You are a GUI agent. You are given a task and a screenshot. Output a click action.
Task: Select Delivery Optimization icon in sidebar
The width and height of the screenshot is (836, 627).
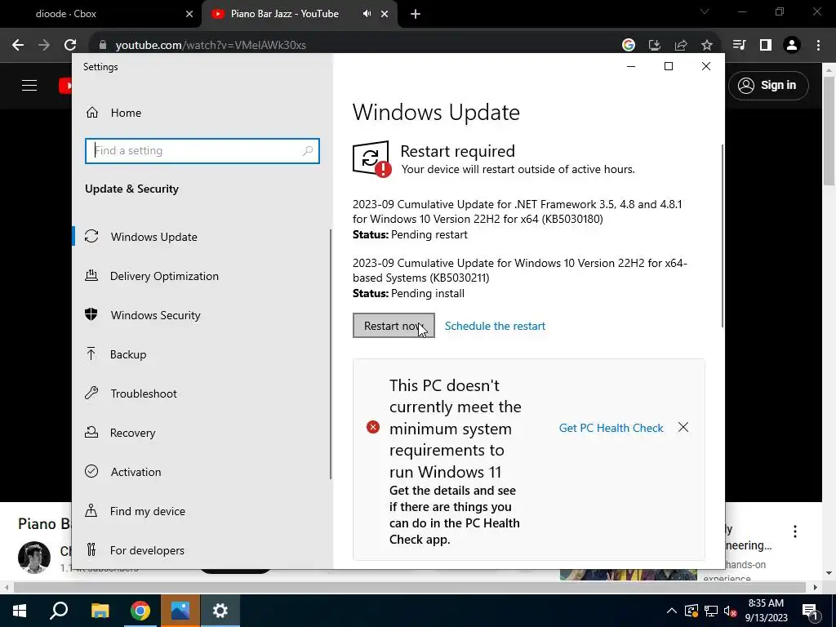[91, 276]
